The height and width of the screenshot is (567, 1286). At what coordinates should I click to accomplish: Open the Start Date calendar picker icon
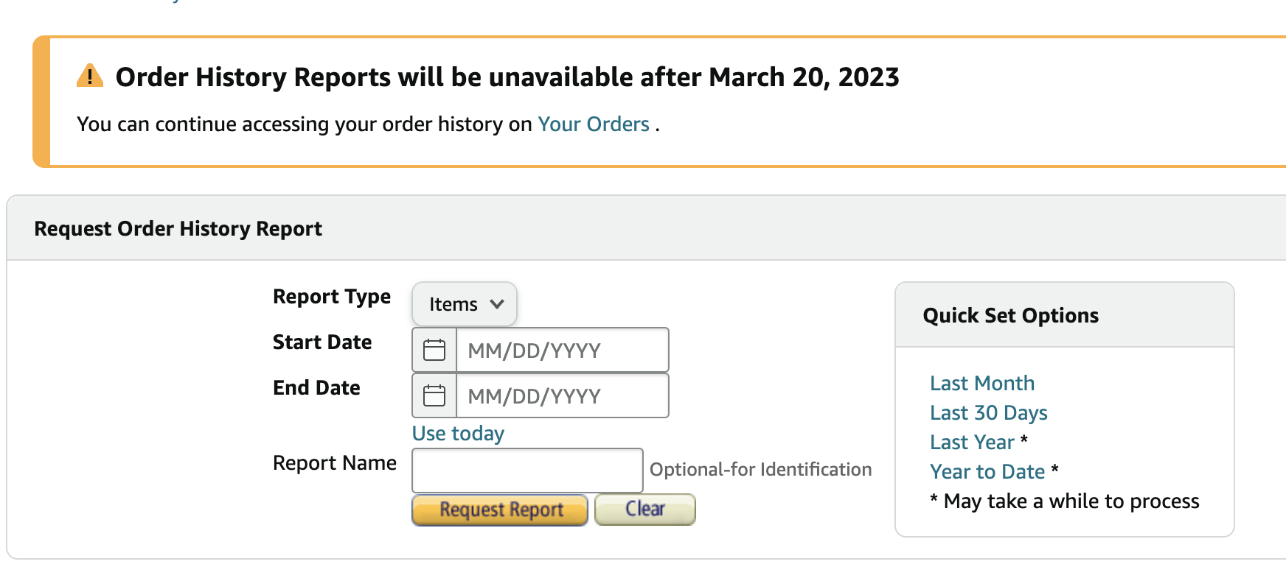[434, 349]
